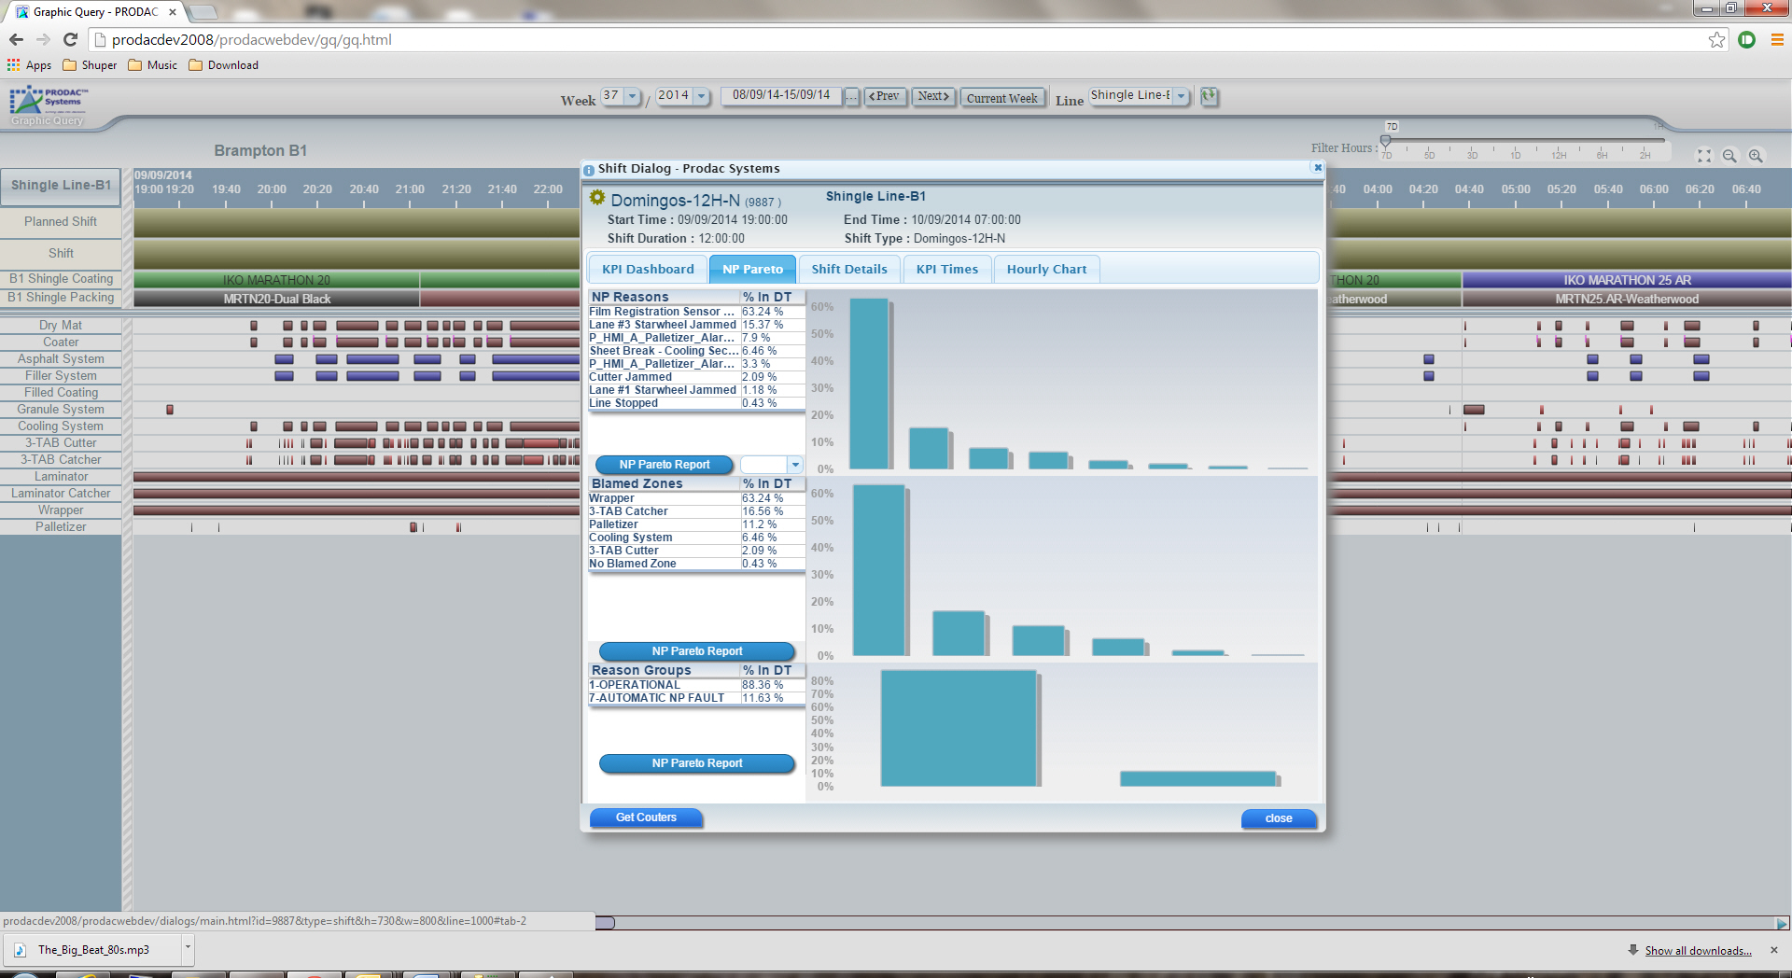Dismiss the downloads bar
The image size is (1792, 978).
pos(1773,950)
